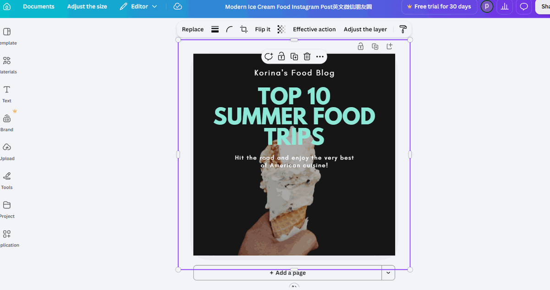Open the Brand sidebar panel
This screenshot has height=290, width=550.
(x=7, y=123)
